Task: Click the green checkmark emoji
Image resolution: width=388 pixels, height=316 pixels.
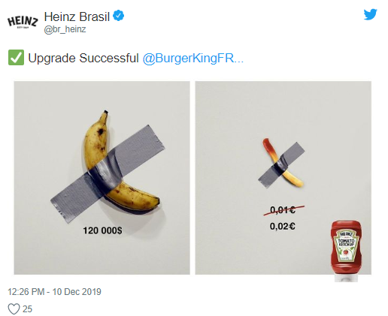Action: (16, 58)
